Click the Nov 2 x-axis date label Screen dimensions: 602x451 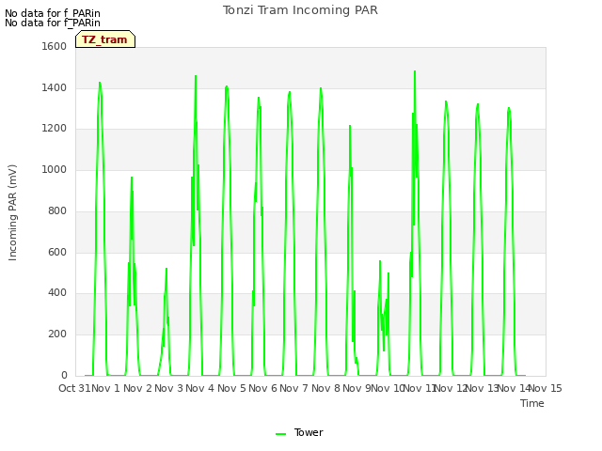point(137,388)
